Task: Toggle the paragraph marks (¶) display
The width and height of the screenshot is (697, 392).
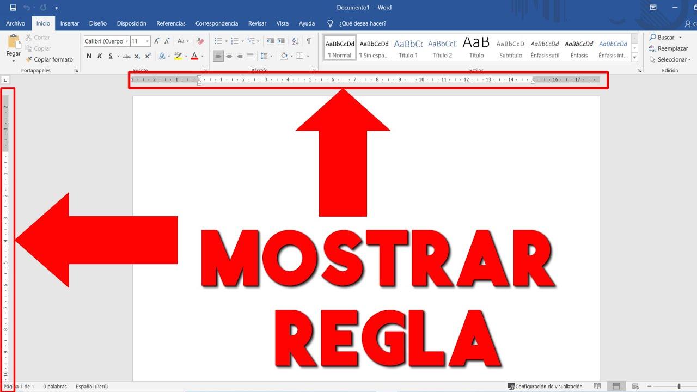Action: [x=309, y=41]
